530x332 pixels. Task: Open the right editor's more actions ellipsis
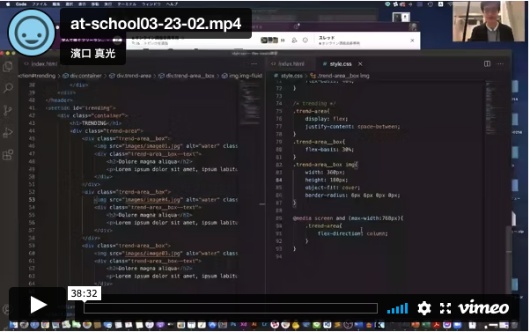click(500, 64)
